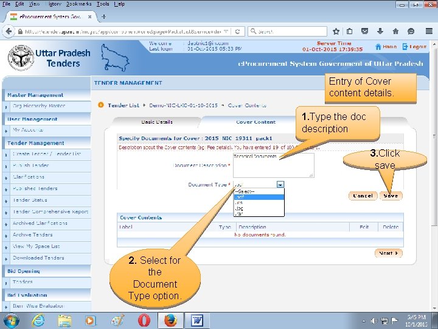Open Microsoft Word from the taskbar
The image size is (438, 329).
(x=197, y=320)
